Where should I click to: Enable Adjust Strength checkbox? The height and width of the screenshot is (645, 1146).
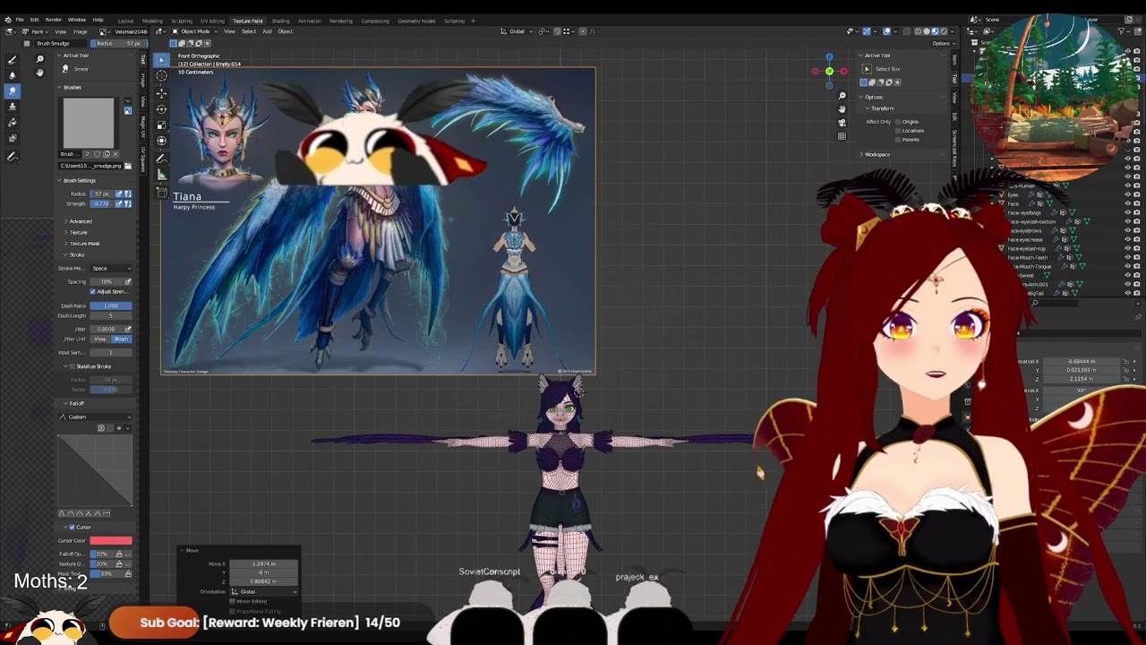click(x=92, y=291)
